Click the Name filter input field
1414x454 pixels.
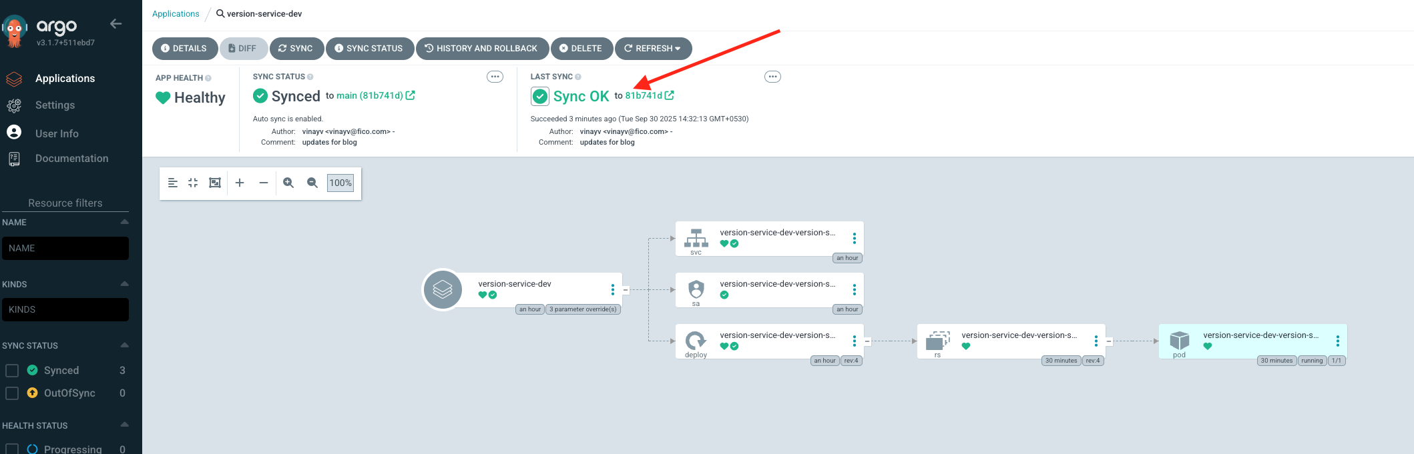[65, 248]
